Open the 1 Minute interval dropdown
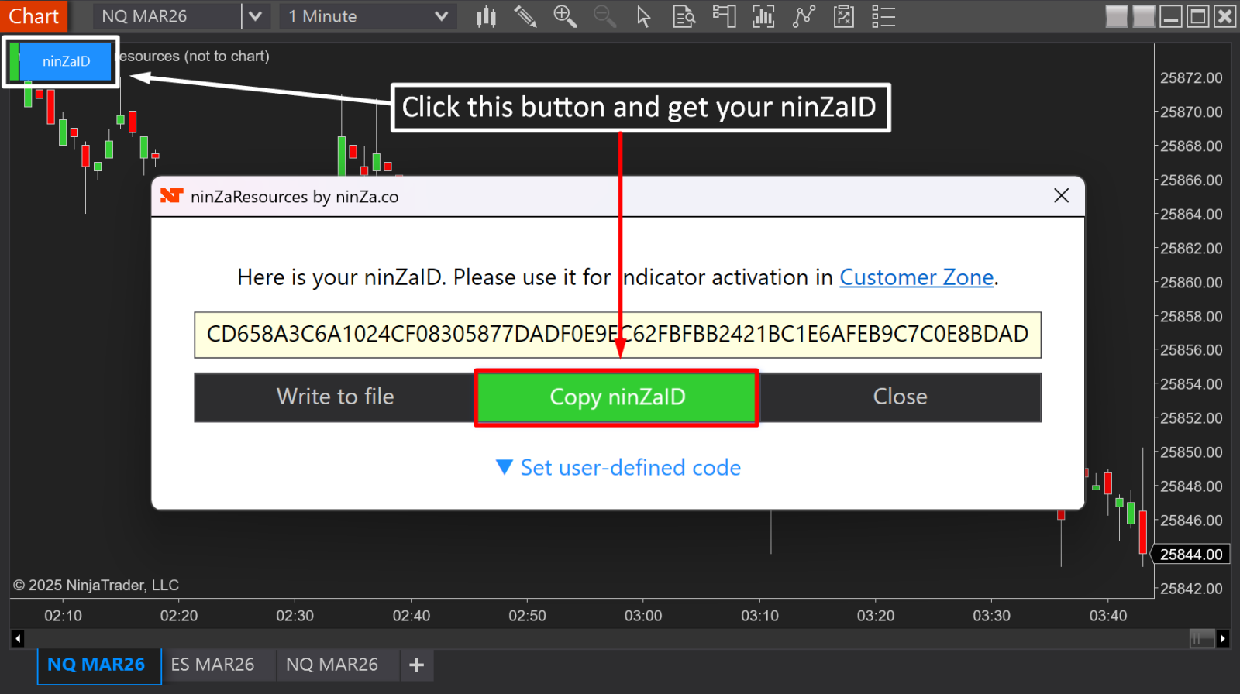The image size is (1240, 694). point(368,16)
